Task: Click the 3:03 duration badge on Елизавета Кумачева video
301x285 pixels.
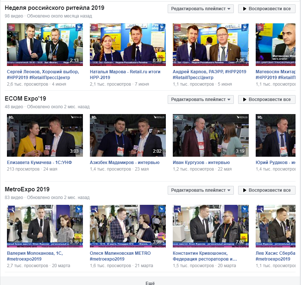Action: (74, 151)
